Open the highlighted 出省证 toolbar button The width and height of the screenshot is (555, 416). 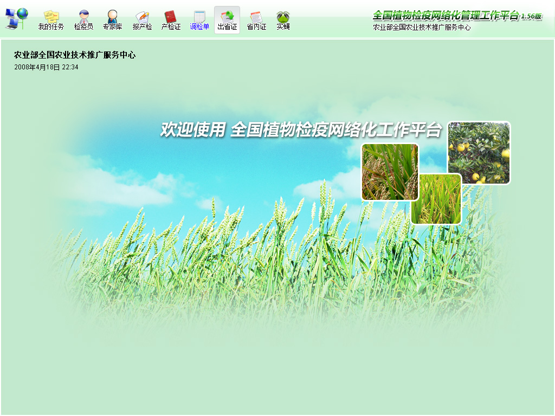[x=227, y=20]
